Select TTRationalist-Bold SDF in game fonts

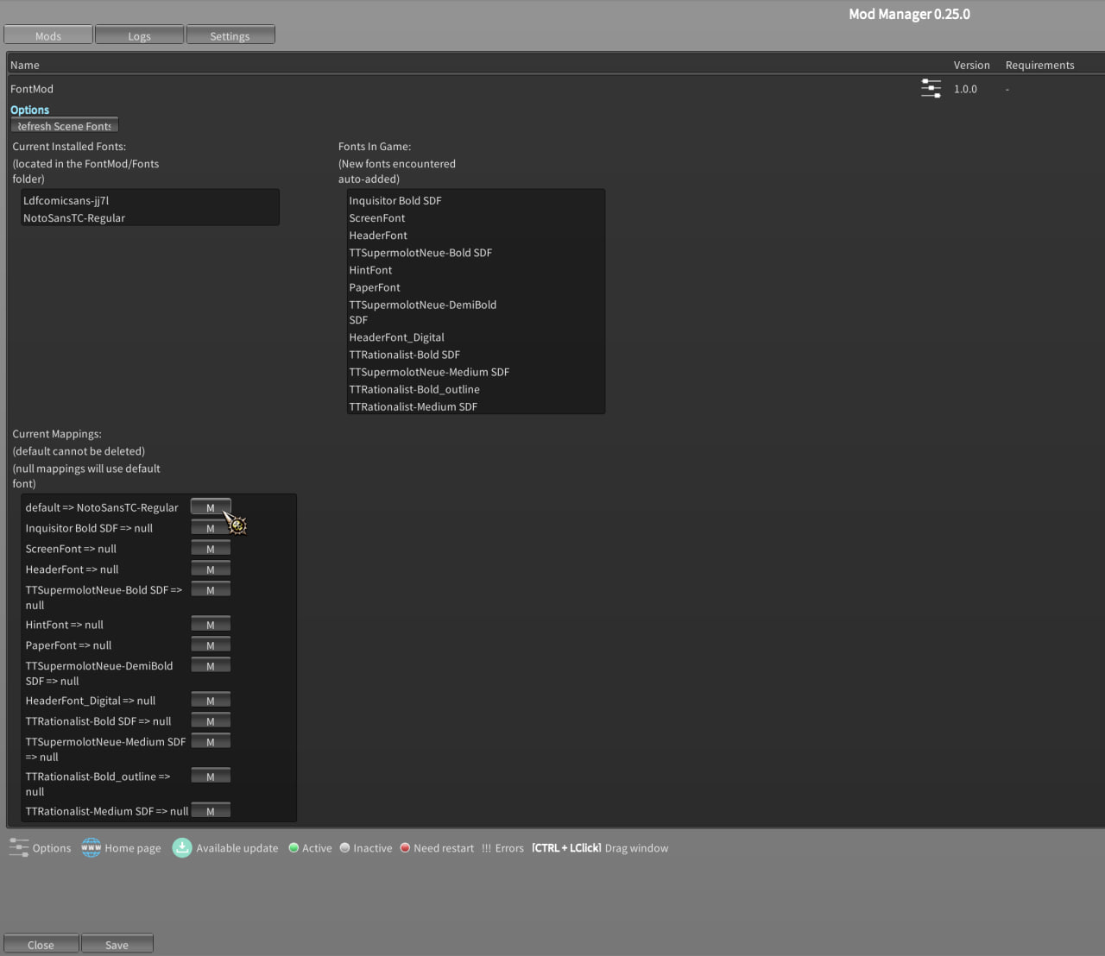point(405,355)
